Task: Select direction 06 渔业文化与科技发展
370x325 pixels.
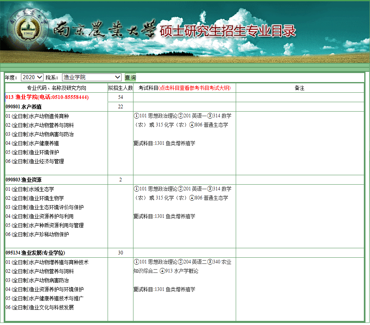Action: 40,307
